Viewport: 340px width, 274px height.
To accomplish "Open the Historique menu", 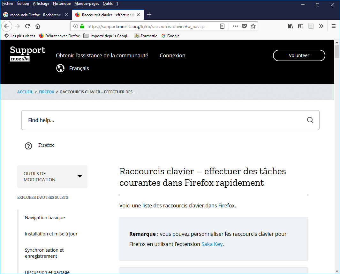I will click(x=62, y=4).
